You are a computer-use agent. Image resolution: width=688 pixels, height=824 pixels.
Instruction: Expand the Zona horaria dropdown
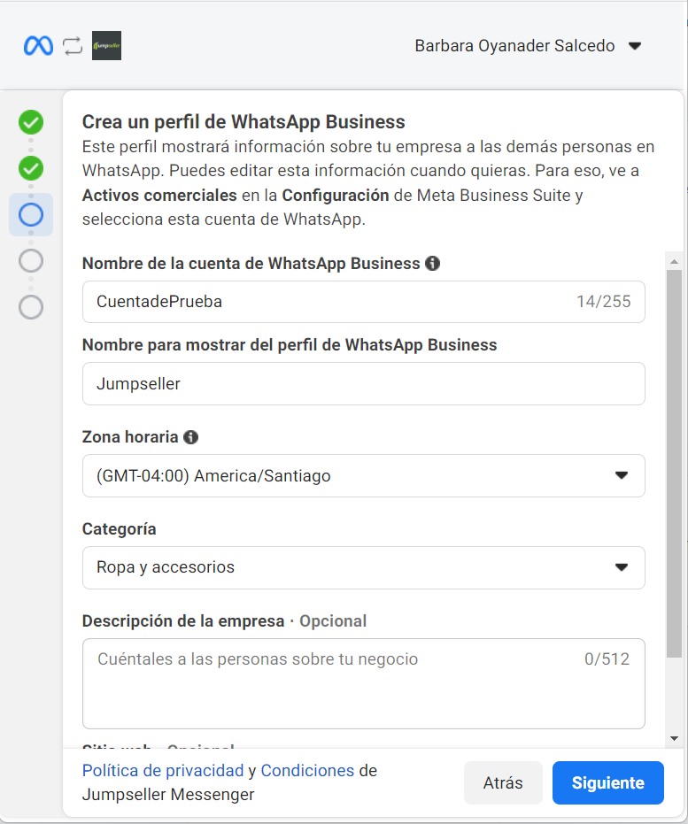click(x=363, y=476)
